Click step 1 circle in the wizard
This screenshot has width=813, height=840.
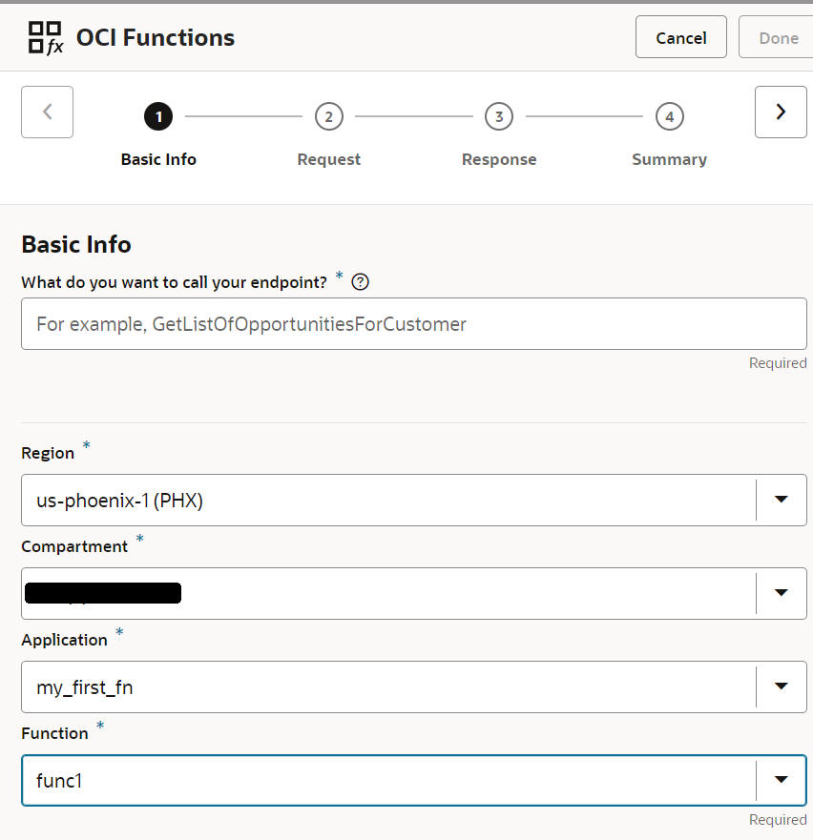(x=158, y=116)
